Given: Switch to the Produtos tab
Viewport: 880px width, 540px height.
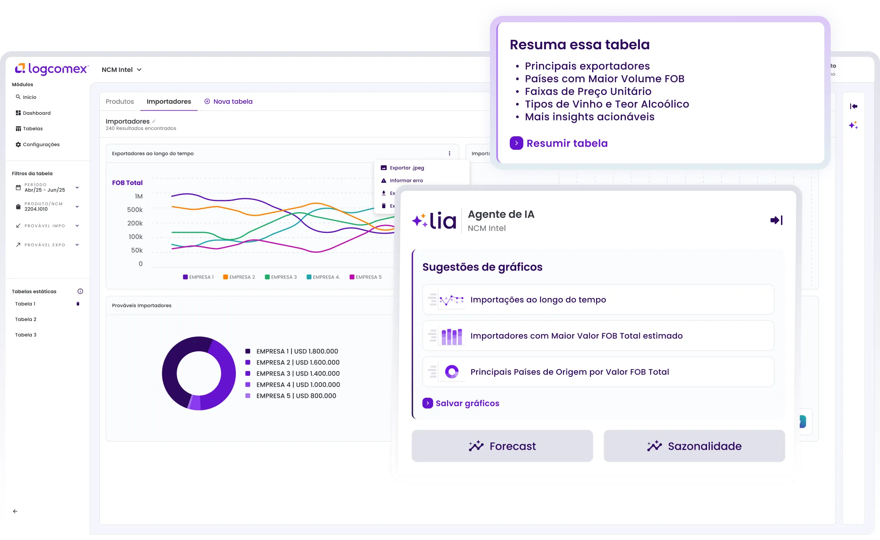Looking at the screenshot, I should pyautogui.click(x=120, y=102).
